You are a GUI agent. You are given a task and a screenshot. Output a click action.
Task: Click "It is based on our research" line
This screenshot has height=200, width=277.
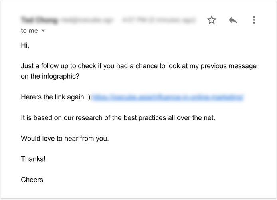coord(118,118)
